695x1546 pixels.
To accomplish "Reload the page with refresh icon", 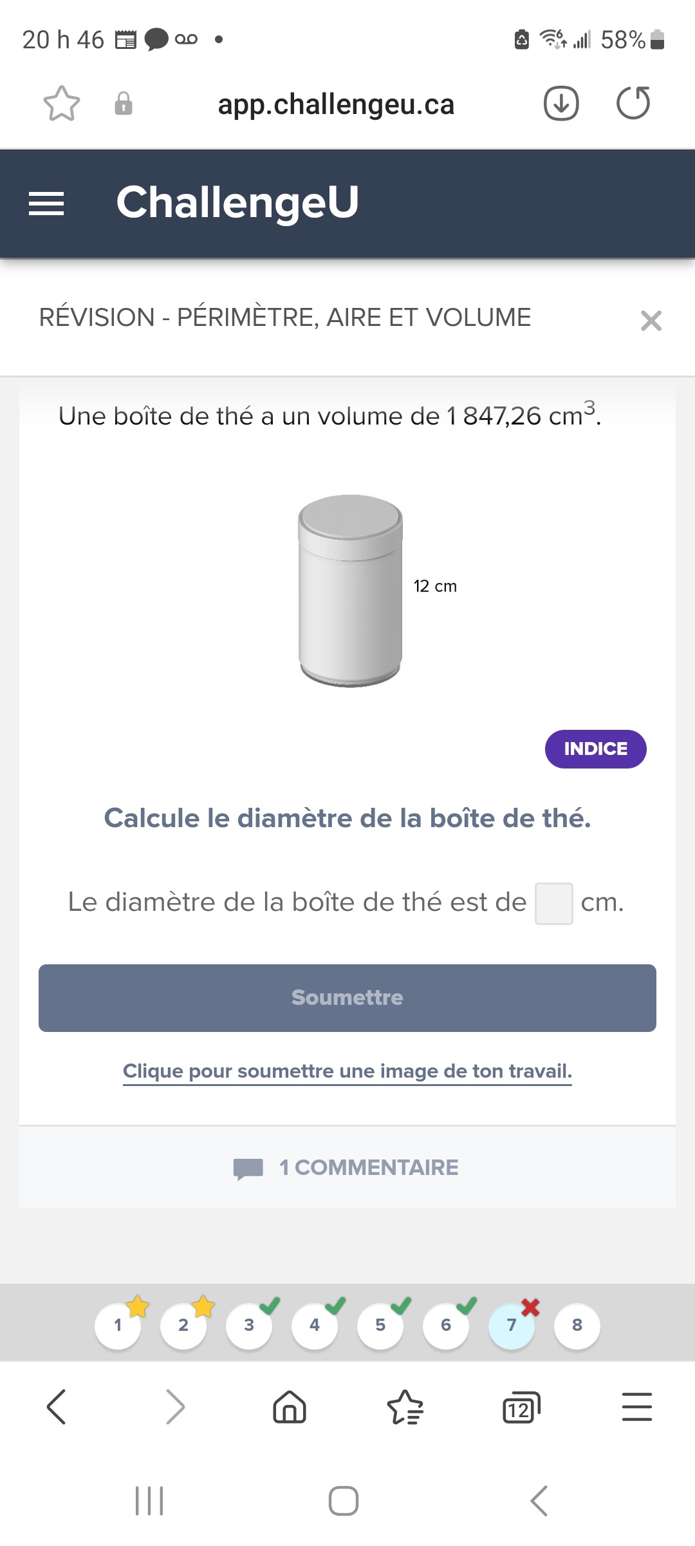I will click(x=633, y=104).
